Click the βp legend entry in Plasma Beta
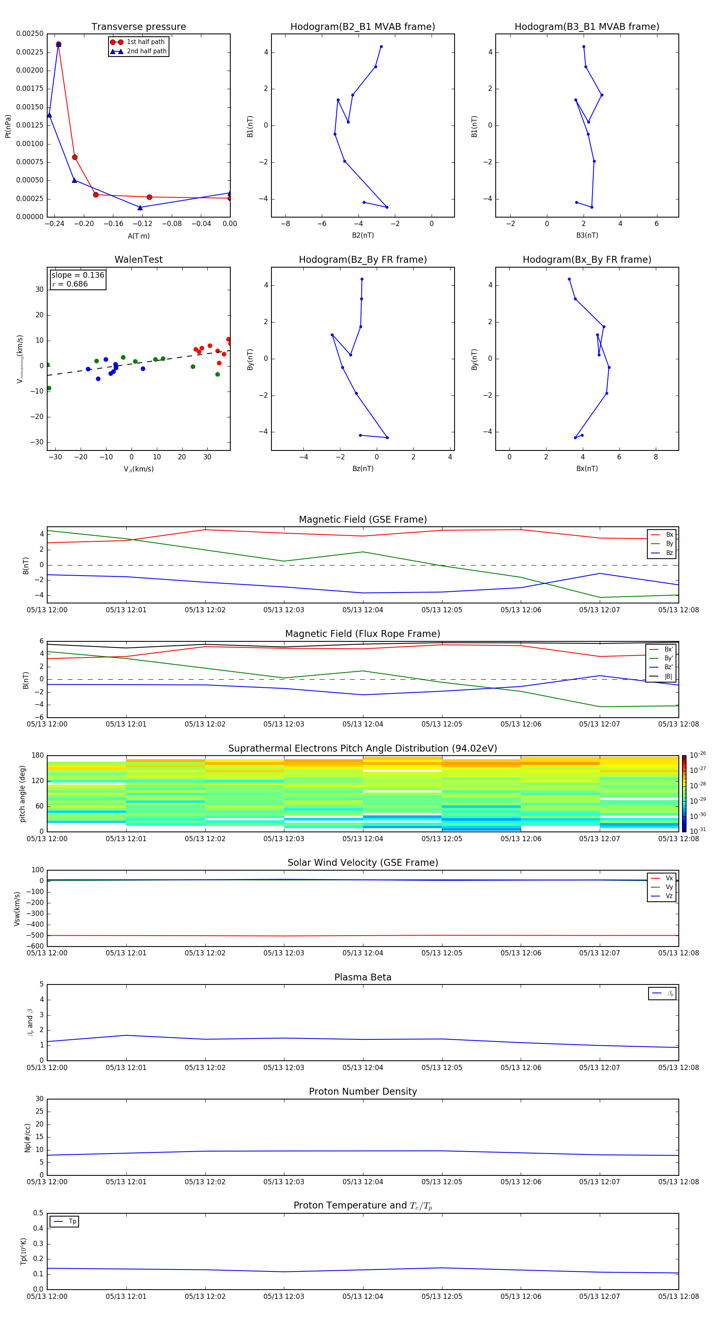The height and width of the screenshot is (1332, 726). coord(662,993)
